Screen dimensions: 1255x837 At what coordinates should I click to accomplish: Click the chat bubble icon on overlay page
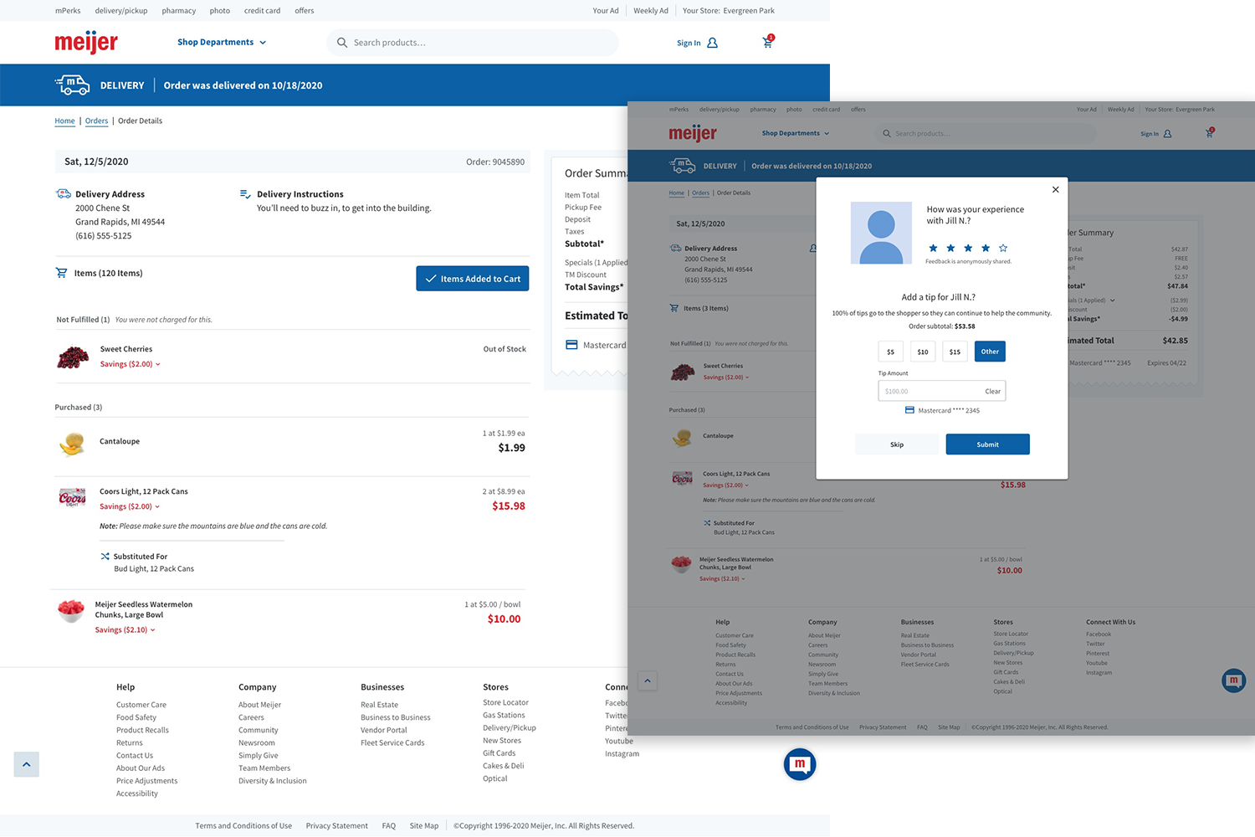point(1233,680)
